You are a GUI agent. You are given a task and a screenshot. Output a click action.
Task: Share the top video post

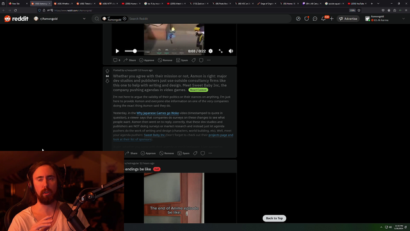click(129, 60)
